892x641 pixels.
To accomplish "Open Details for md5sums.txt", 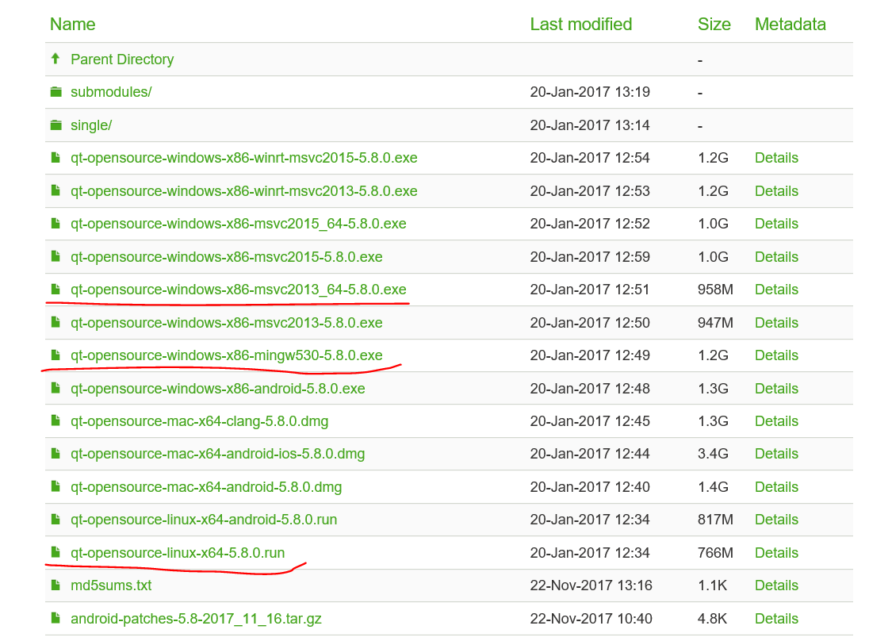I will 776,585.
